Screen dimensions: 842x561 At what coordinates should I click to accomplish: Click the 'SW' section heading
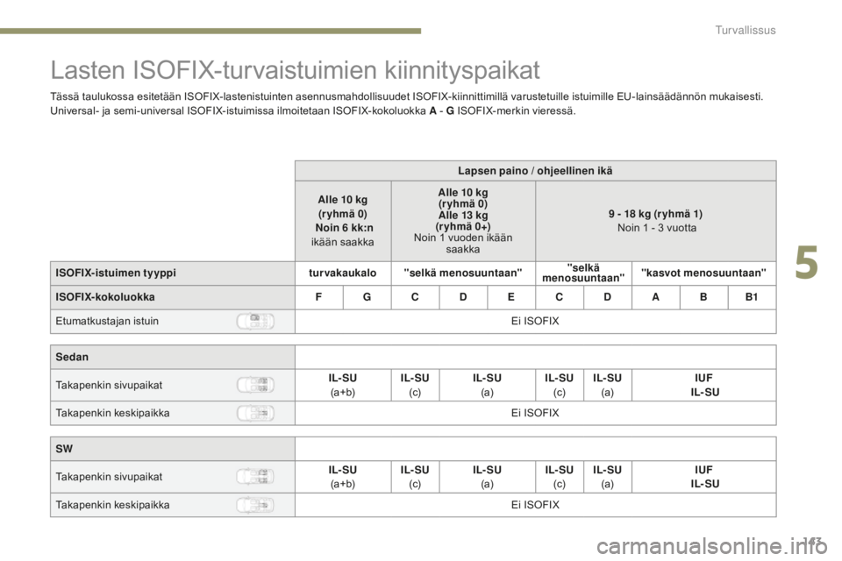point(64,449)
